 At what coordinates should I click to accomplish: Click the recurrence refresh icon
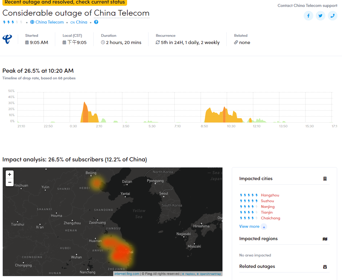158,43
